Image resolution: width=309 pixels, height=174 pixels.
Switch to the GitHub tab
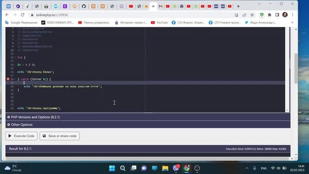coord(84,6)
